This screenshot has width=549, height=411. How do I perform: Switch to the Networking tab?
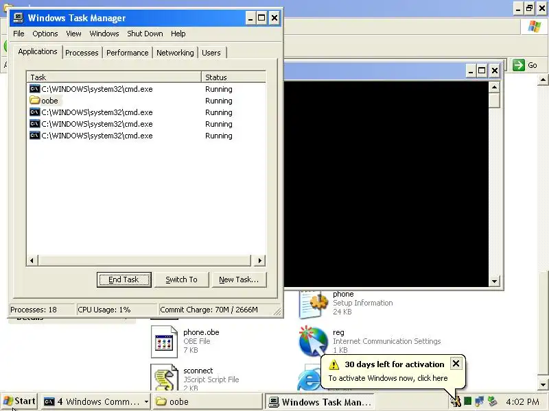(175, 53)
